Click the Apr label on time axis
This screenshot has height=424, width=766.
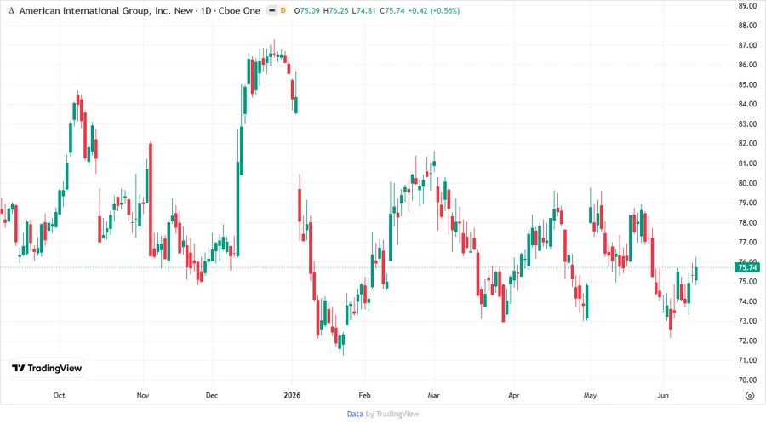point(513,395)
